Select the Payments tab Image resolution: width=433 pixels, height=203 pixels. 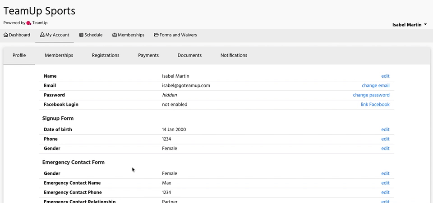tap(148, 55)
